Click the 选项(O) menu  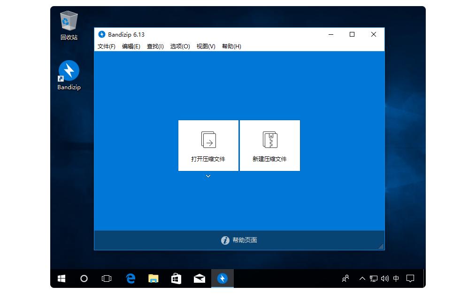point(180,46)
